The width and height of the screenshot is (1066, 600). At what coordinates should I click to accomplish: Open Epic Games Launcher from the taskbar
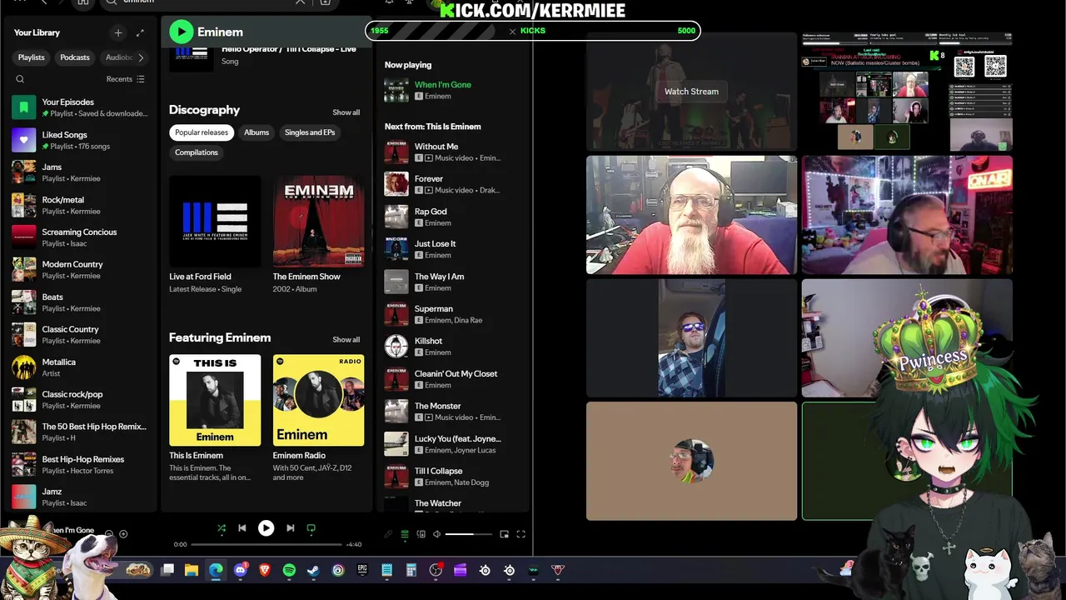[x=362, y=570]
